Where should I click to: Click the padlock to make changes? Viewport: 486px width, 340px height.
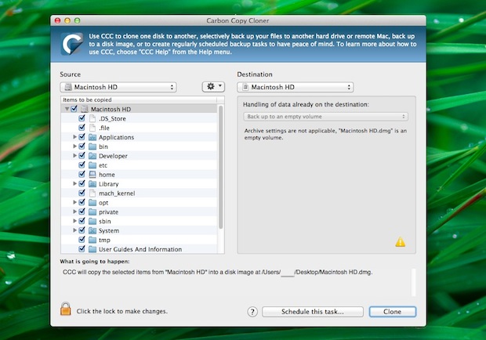click(x=65, y=309)
